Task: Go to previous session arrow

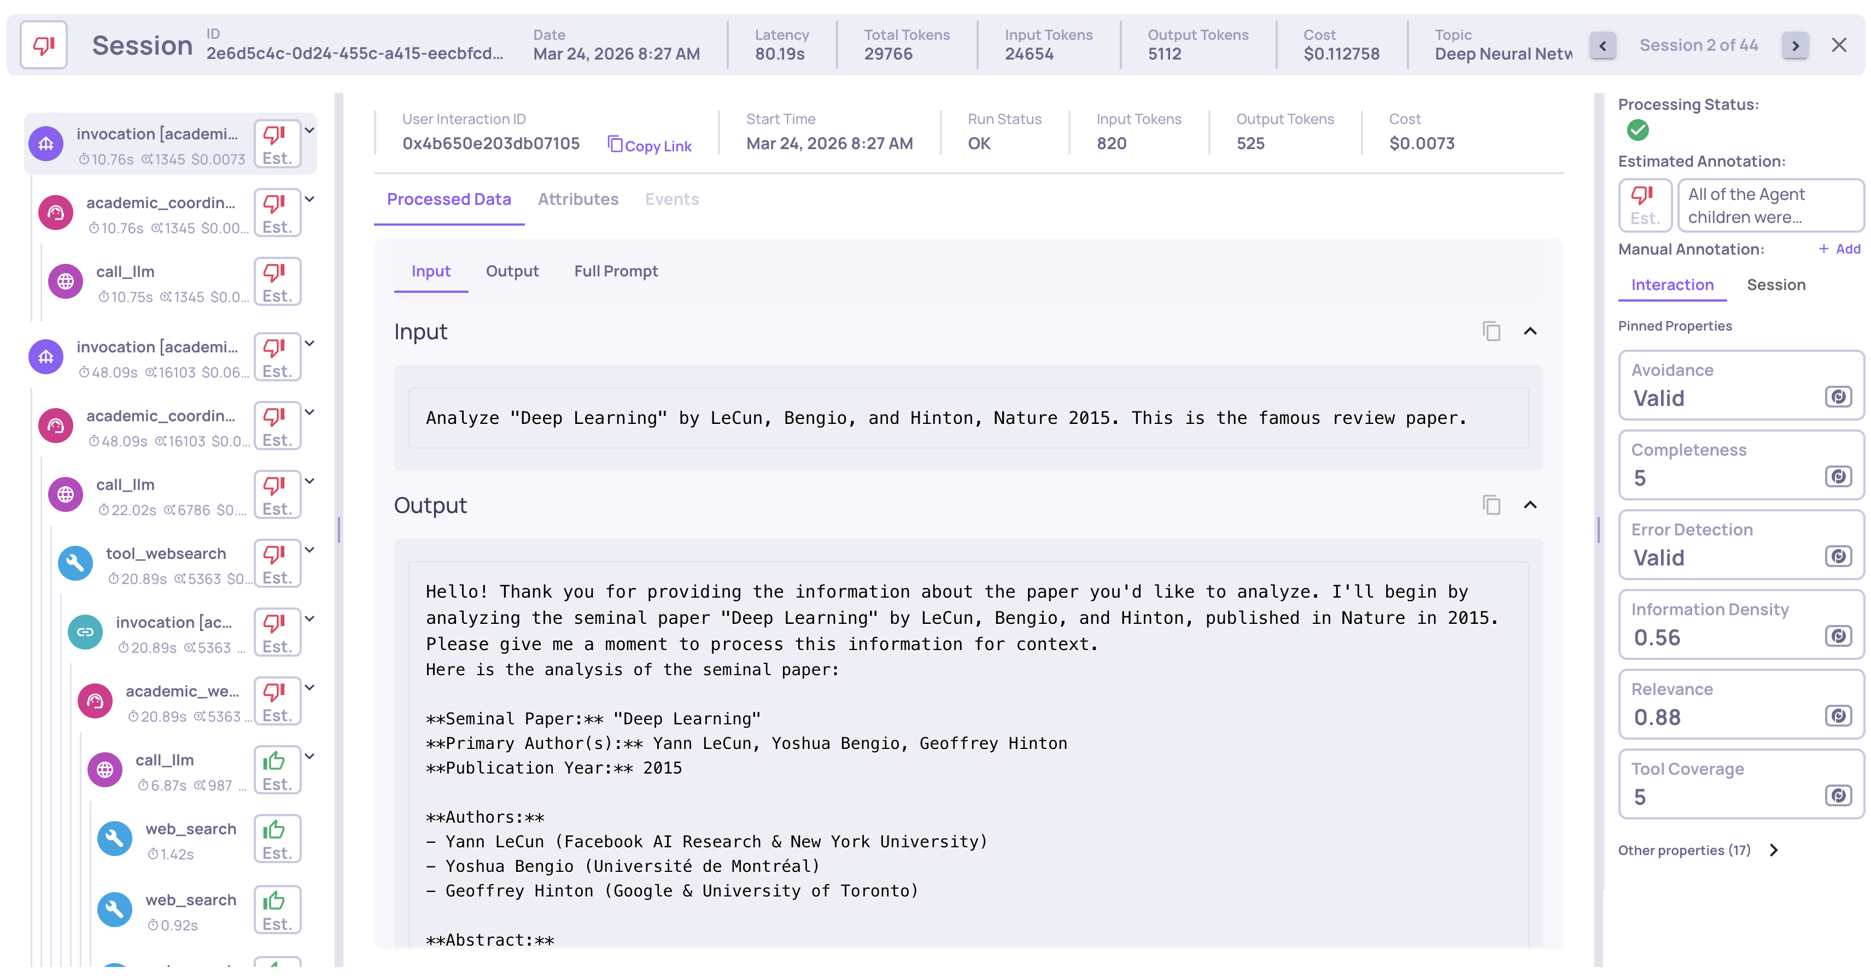Action: tap(1603, 46)
